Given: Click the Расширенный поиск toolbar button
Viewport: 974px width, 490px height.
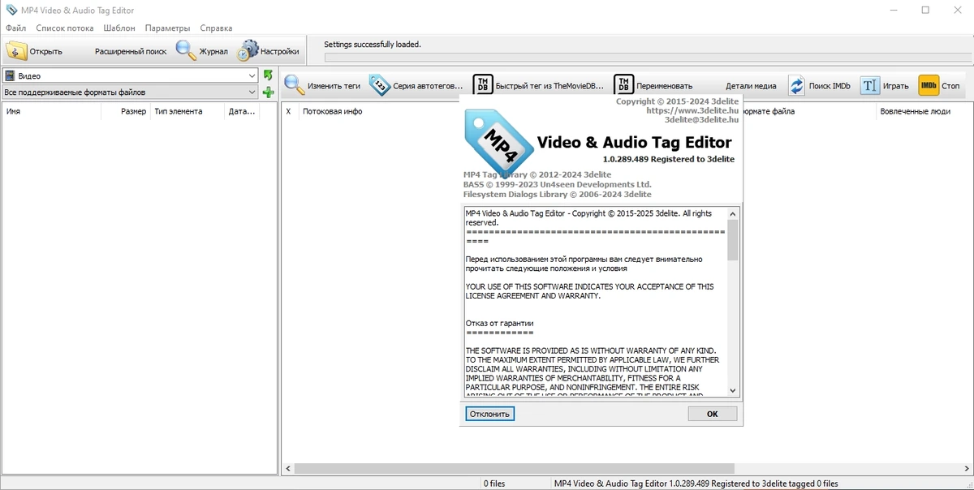Looking at the screenshot, I should (130, 51).
